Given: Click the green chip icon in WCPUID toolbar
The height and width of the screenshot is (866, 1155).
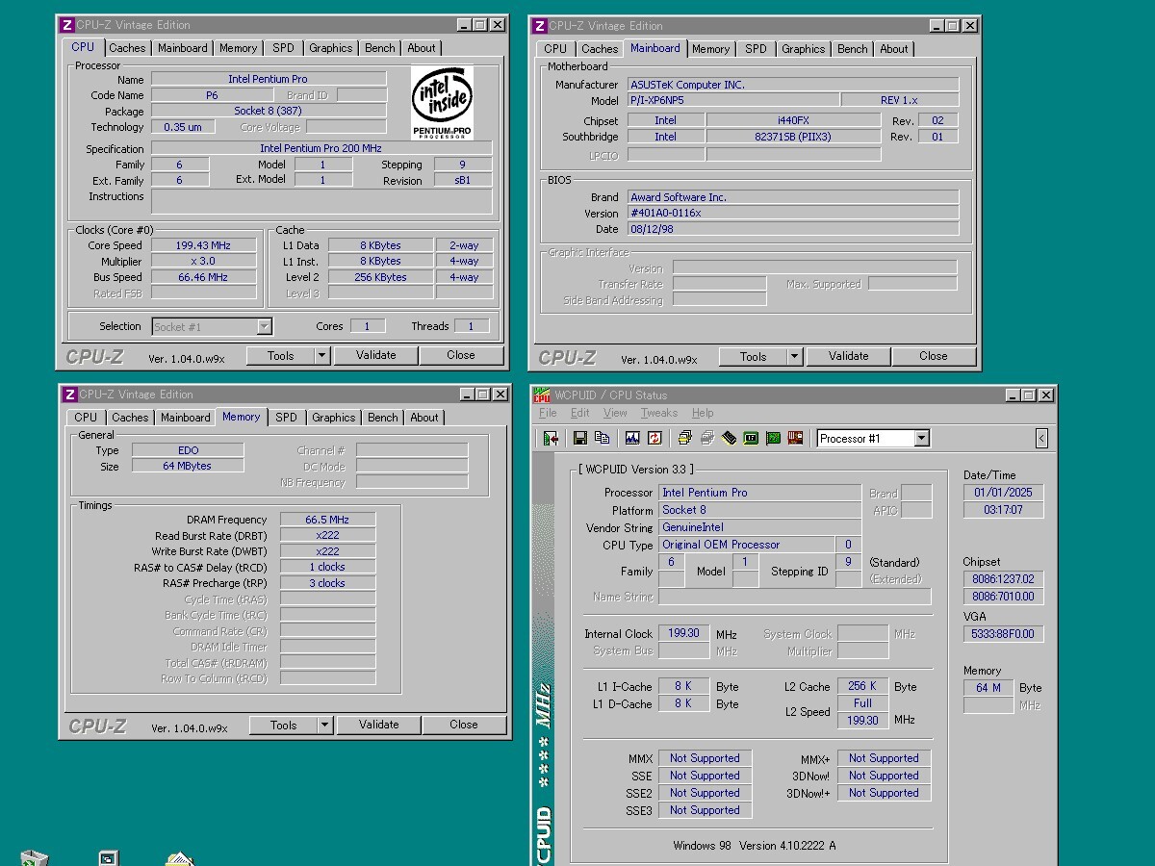Looking at the screenshot, I should [x=751, y=439].
